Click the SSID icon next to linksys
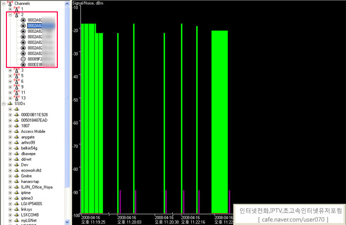The width and height of the screenshot is (346, 225). [x=16, y=209]
